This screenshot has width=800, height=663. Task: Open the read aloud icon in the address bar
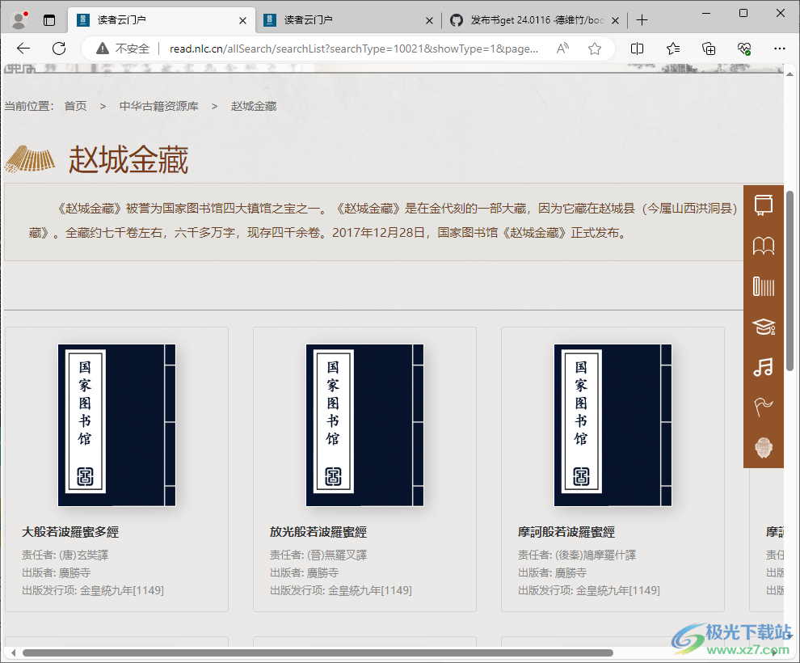562,49
